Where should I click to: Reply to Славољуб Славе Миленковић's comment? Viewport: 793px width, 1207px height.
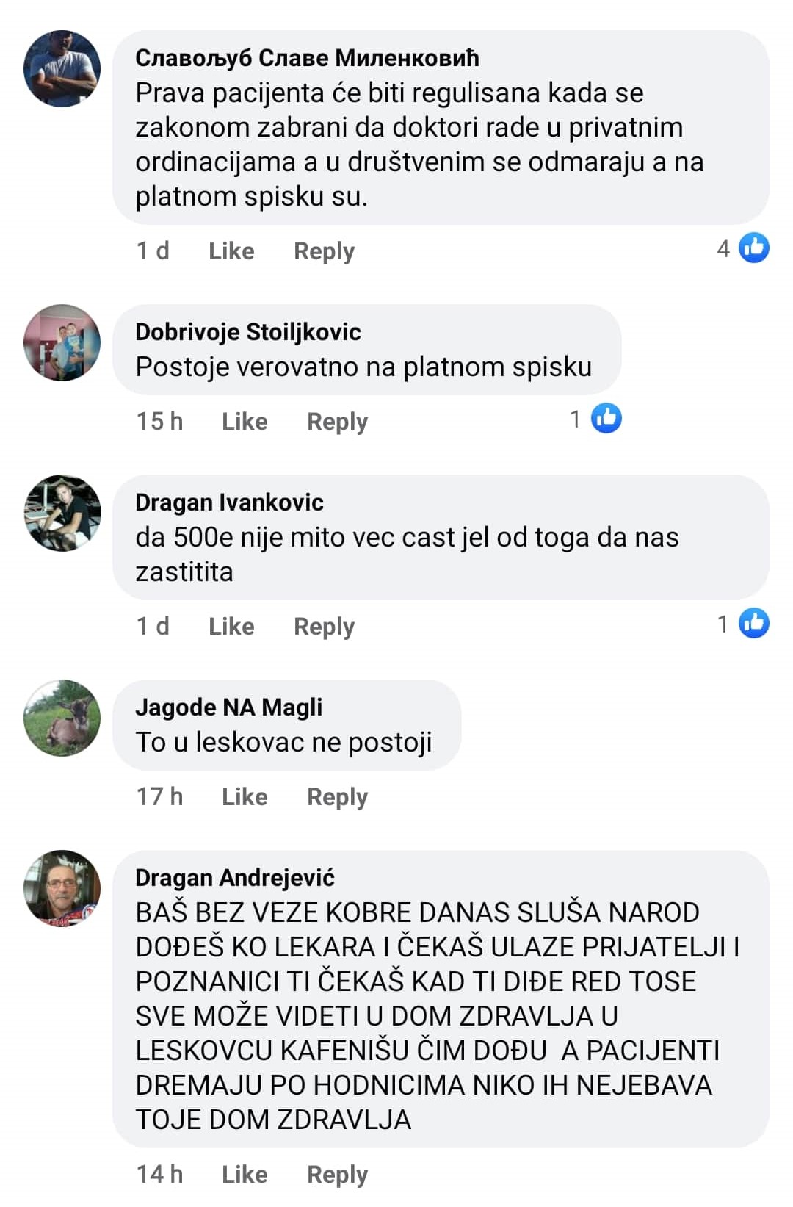324,251
